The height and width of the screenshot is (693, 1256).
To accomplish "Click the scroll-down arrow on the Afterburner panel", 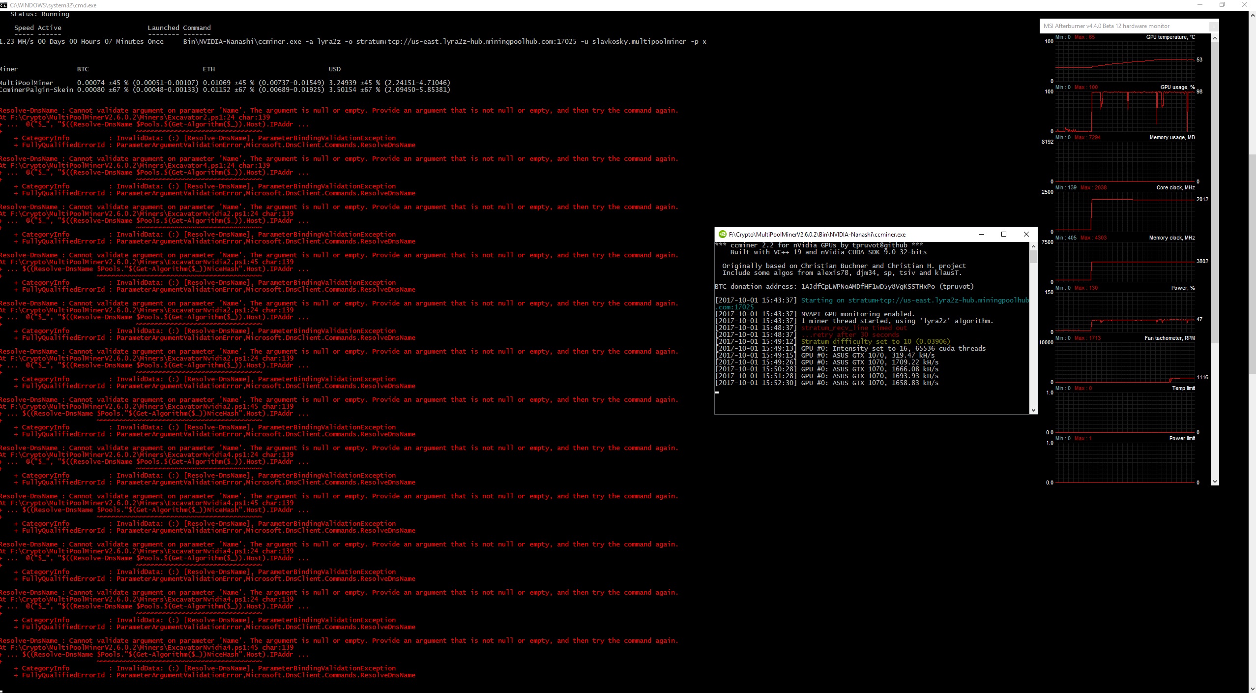I will click(1215, 481).
